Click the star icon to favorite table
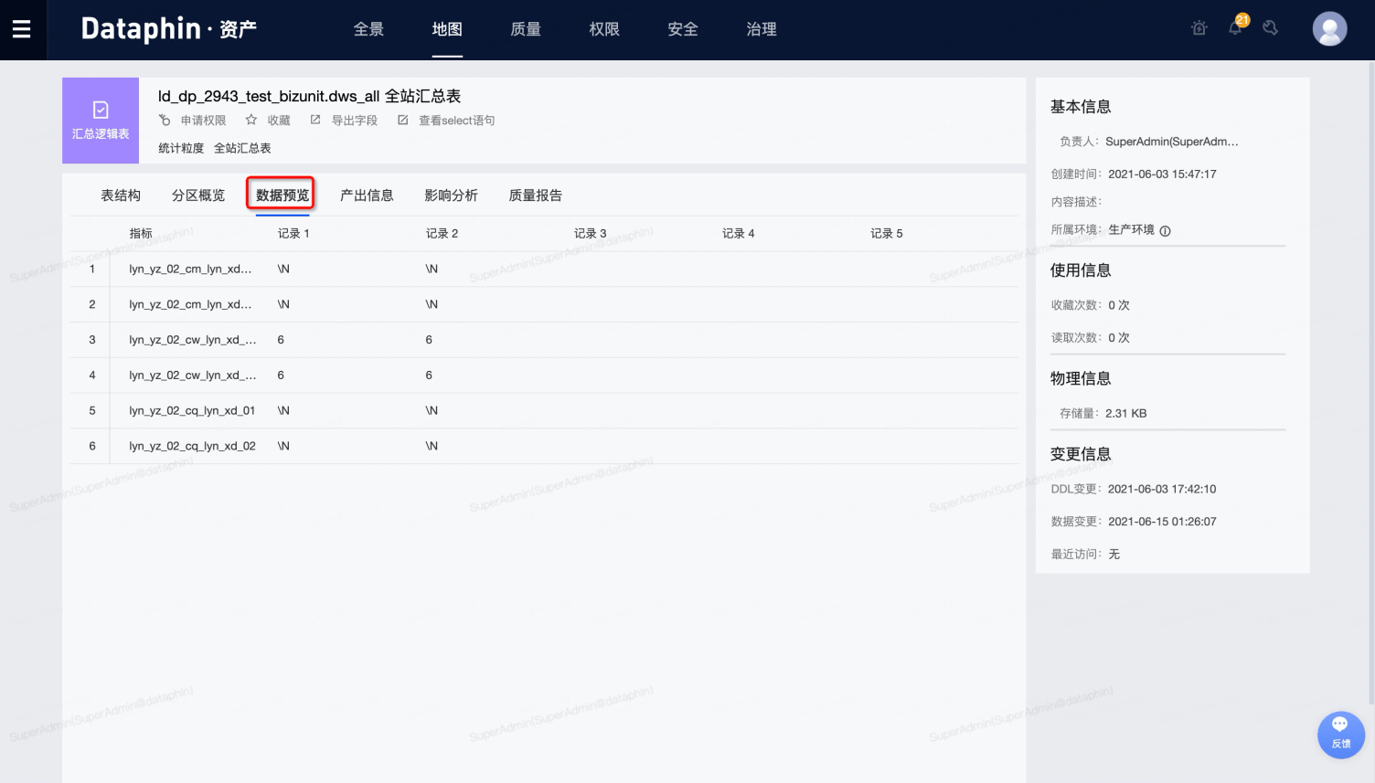Screen dimensions: 1375x783 coord(251,121)
